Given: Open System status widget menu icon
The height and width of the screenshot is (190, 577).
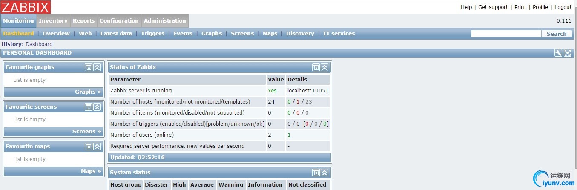Looking at the screenshot, I should 316,173.
